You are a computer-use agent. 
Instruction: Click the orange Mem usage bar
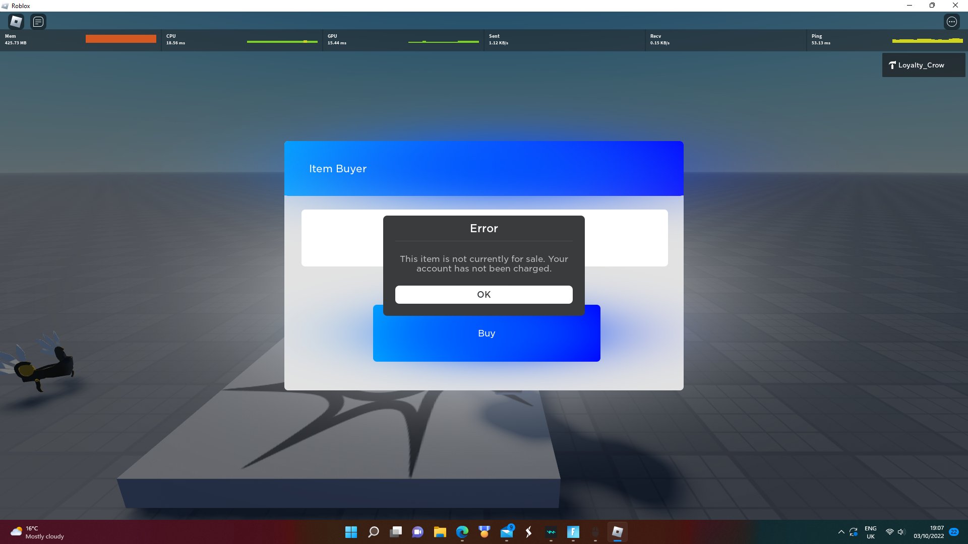(120, 39)
